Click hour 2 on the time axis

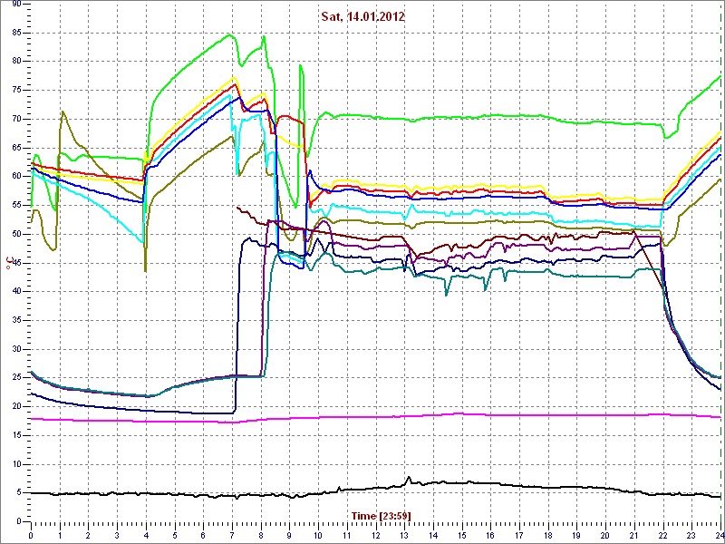point(88,535)
